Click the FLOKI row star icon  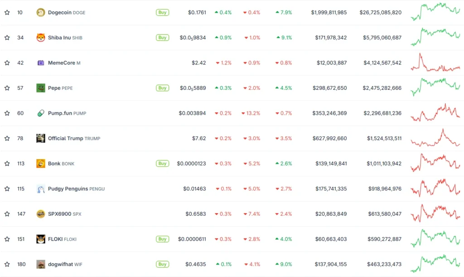coord(7,239)
